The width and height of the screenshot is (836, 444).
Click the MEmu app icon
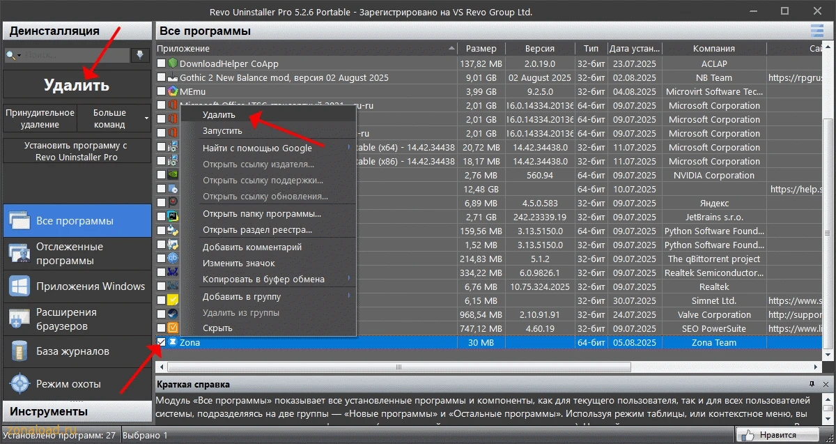173,91
